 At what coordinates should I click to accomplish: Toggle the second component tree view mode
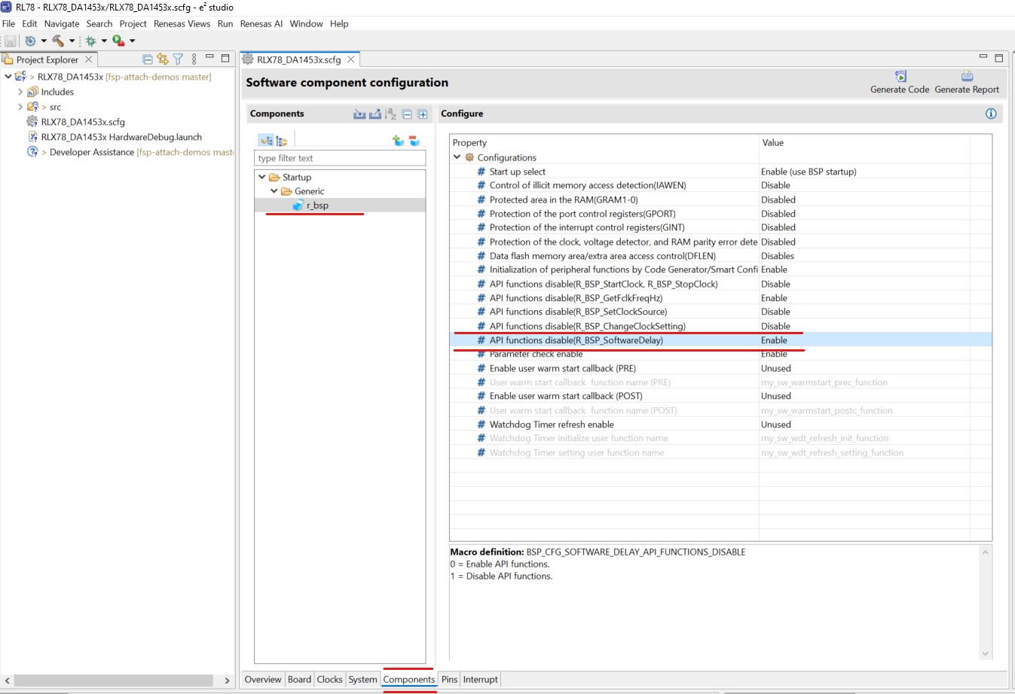(282, 141)
